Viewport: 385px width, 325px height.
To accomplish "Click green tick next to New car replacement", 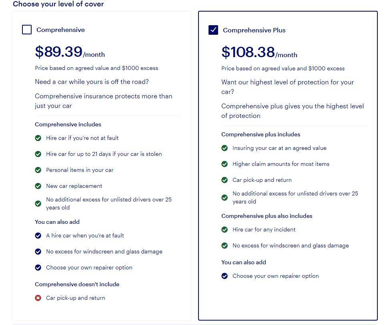I will coord(38,186).
